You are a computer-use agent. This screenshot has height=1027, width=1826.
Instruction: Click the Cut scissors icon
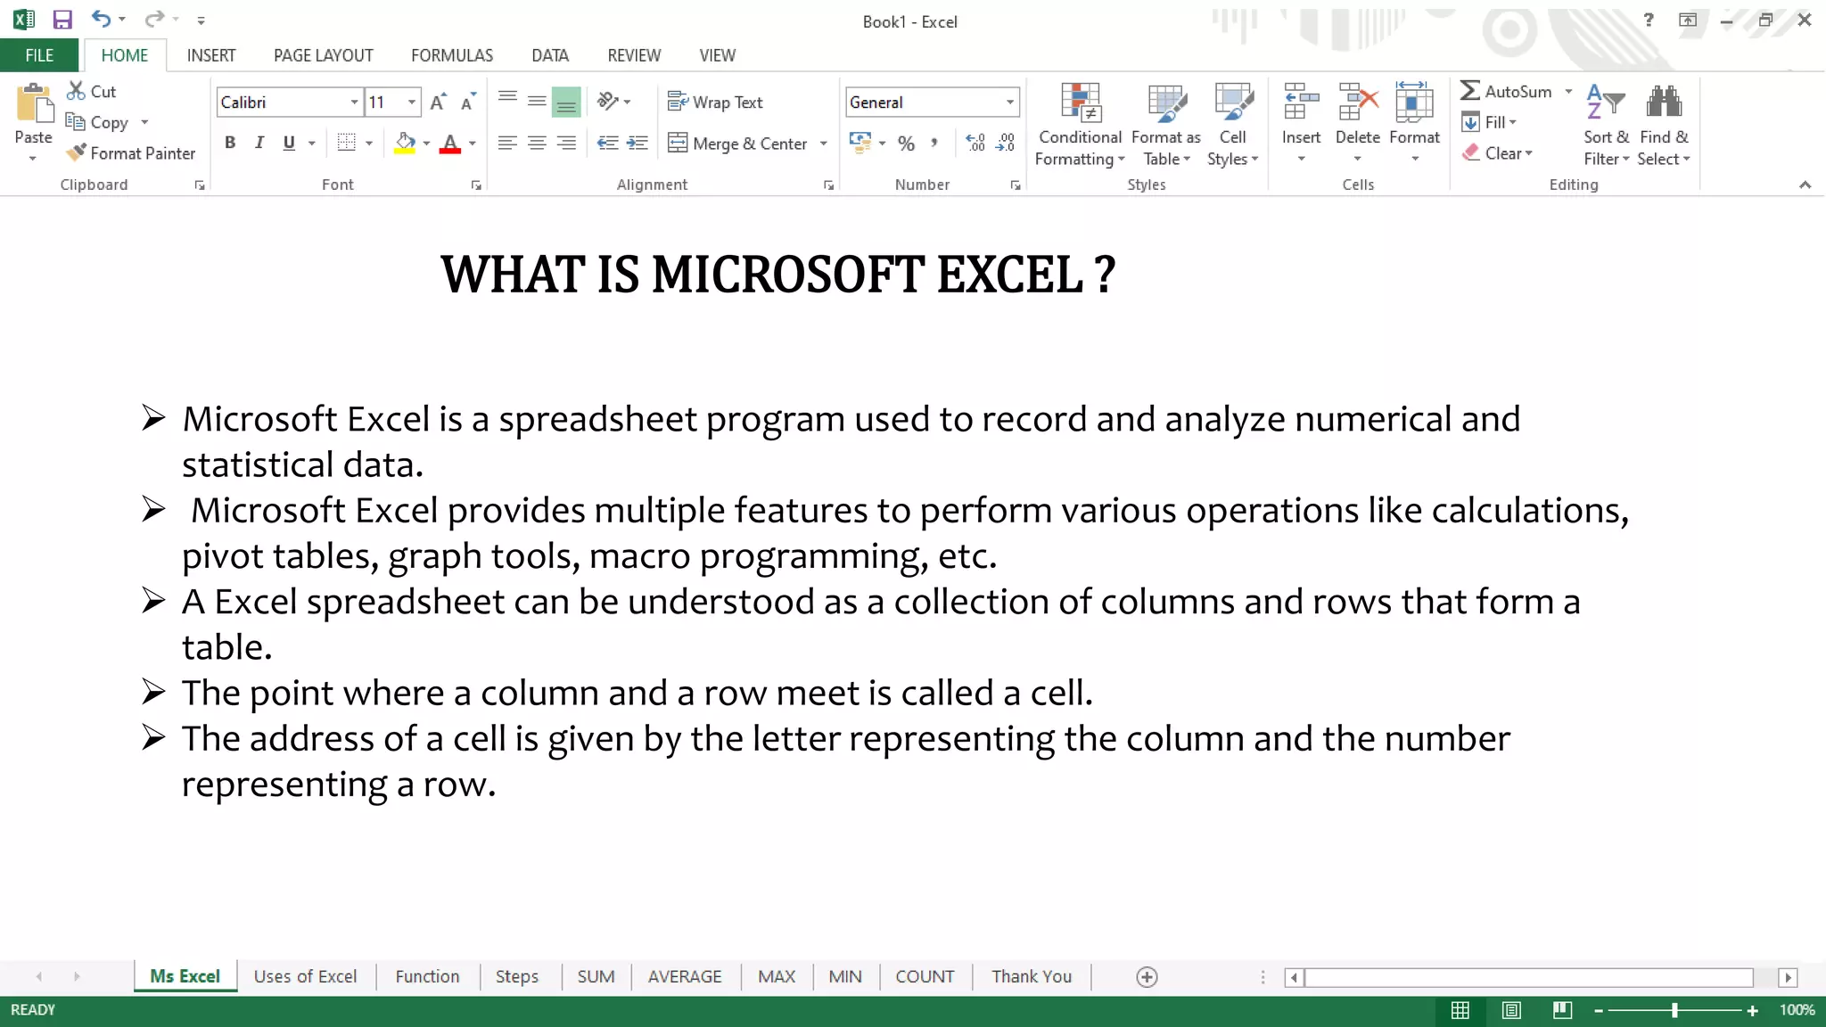pos(77,91)
